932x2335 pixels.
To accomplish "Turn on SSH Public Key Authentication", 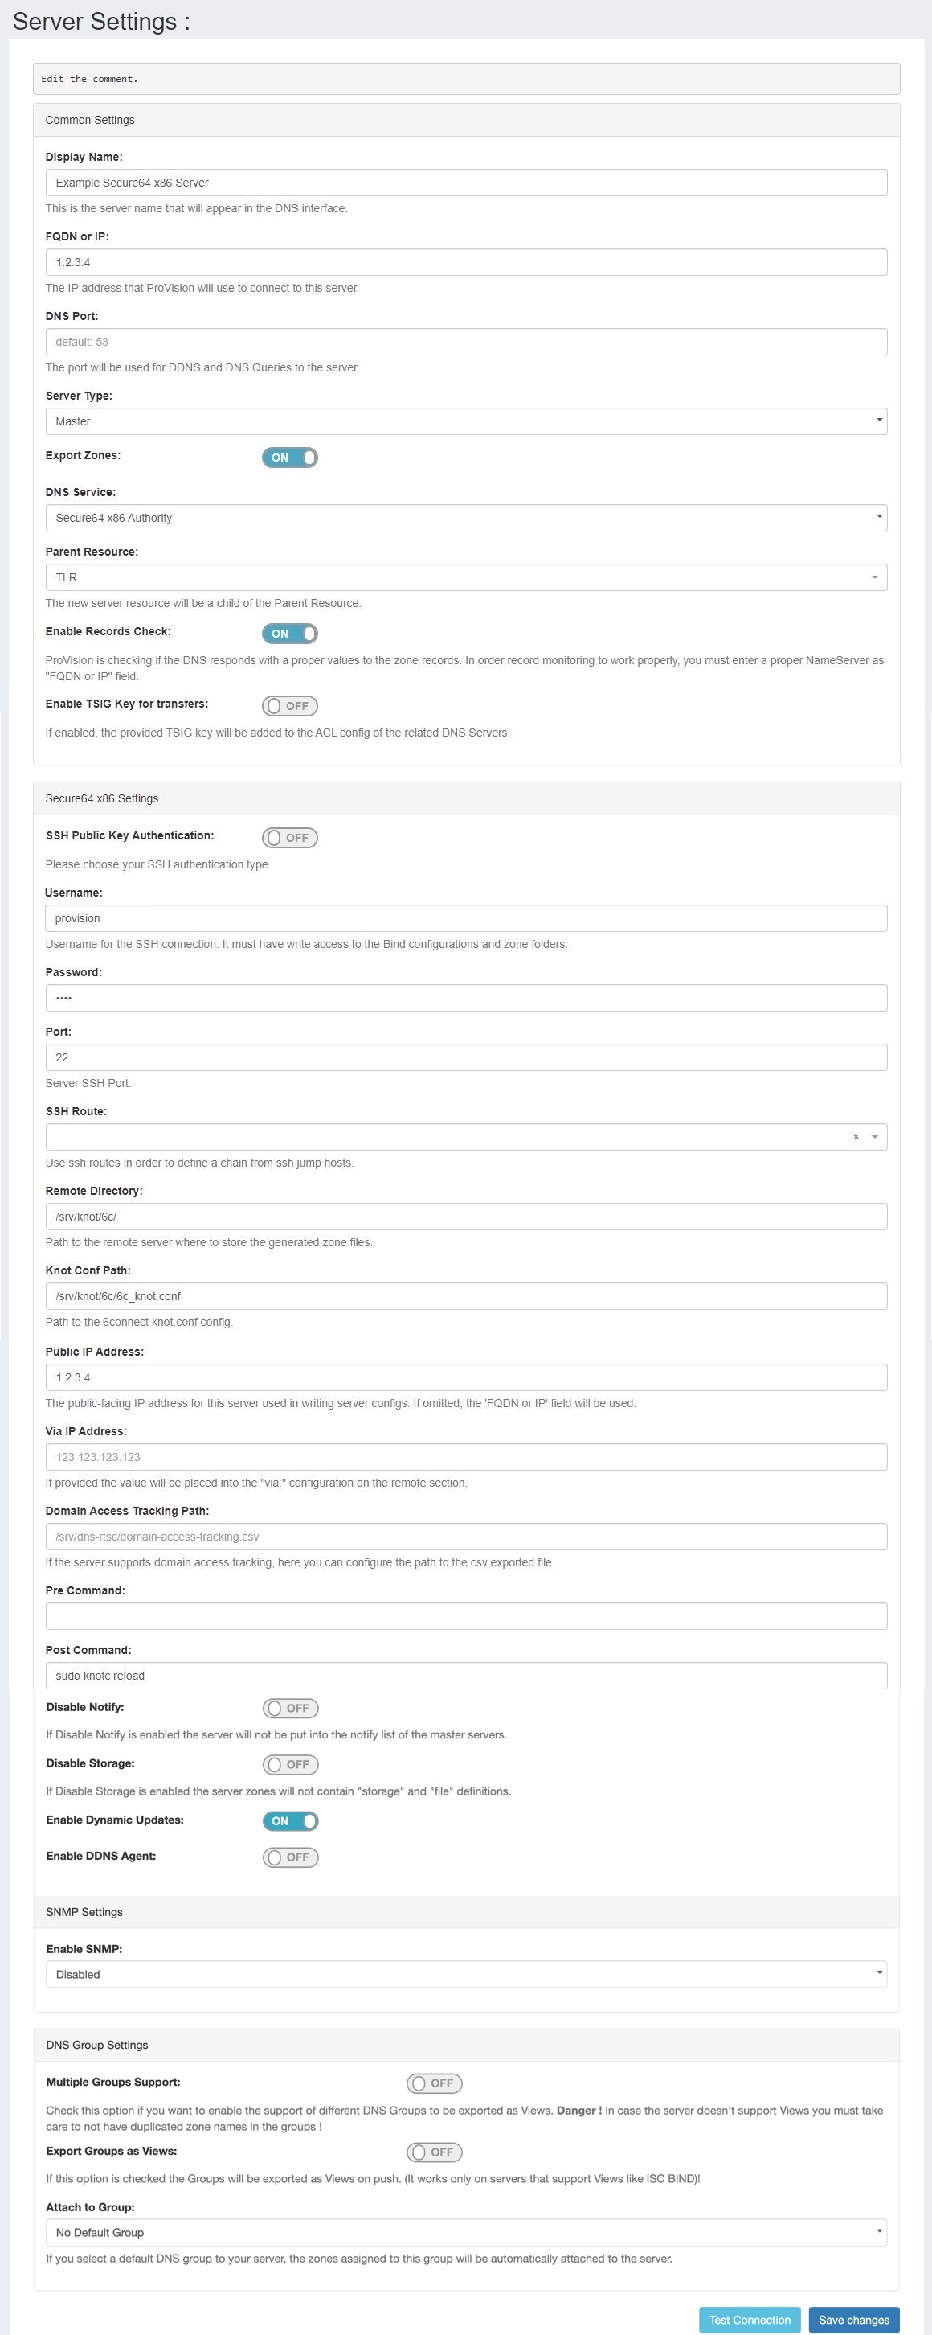I will [x=290, y=838].
